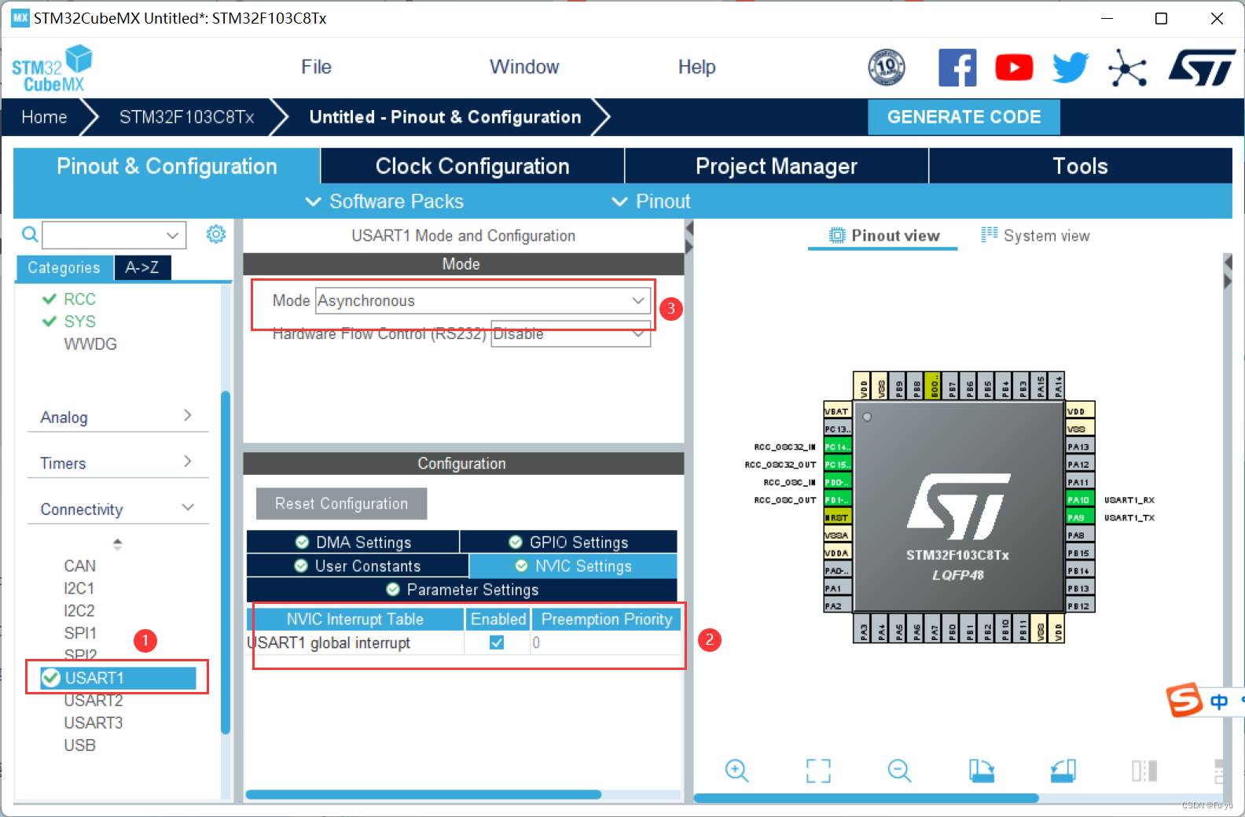Select the Categories tab
The width and height of the screenshot is (1245, 817).
[x=64, y=267]
